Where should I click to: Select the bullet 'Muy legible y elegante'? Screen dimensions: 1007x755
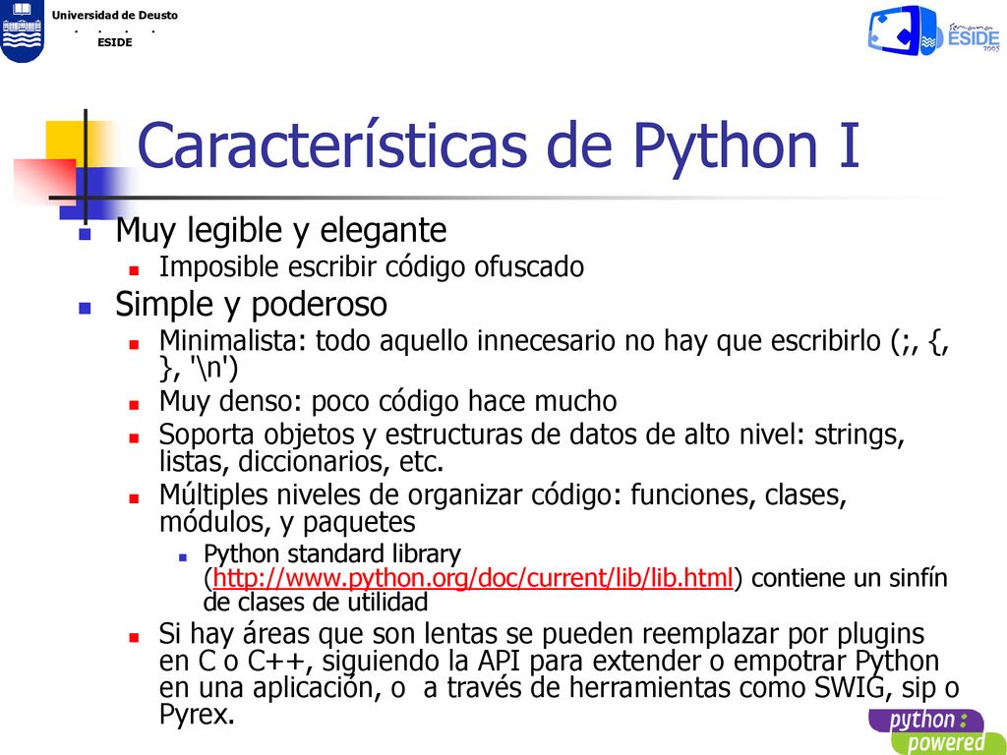(280, 231)
